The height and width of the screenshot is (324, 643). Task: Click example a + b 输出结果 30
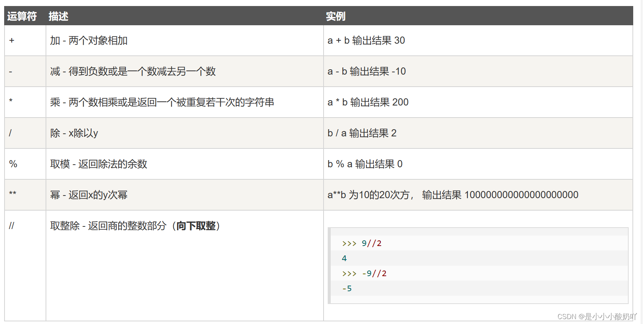366,40
